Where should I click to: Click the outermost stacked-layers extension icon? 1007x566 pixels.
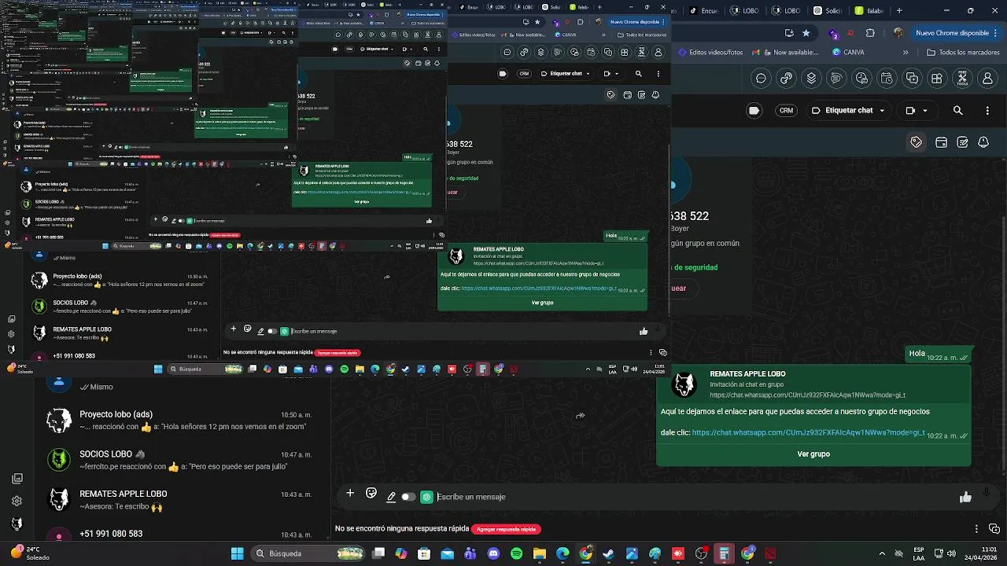811,79
